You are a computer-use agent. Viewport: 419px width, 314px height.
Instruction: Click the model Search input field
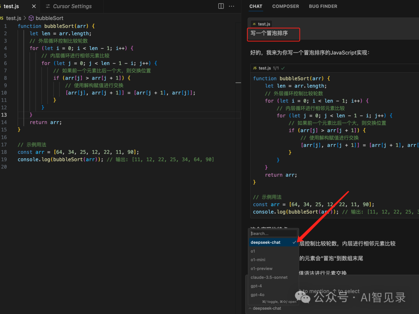pyautogui.click(x=273, y=234)
